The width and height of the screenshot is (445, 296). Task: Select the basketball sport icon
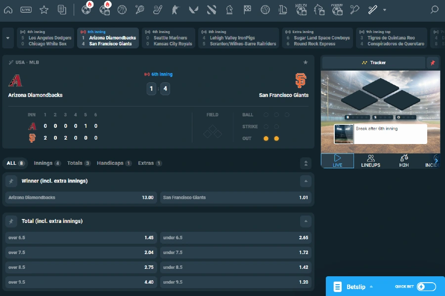122,9
